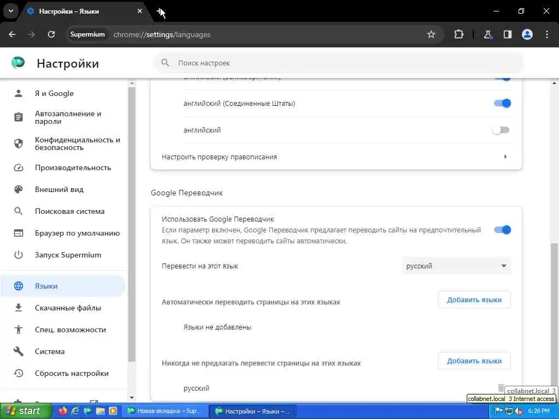Click the palette icon for Внешний вид
This screenshot has width=559, height=419.
[x=19, y=189]
